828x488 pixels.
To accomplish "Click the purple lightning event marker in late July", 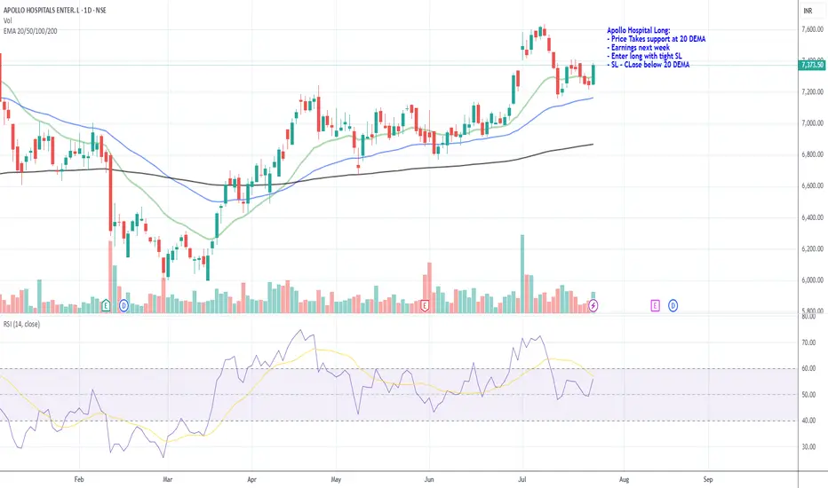I will pos(593,305).
